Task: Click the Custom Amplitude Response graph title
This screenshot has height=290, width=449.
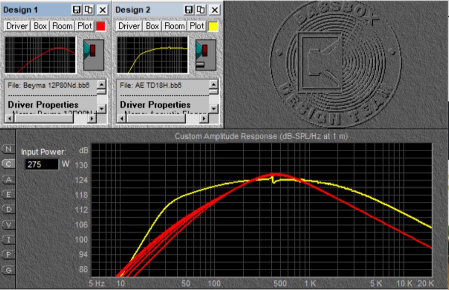Action: 261,136
